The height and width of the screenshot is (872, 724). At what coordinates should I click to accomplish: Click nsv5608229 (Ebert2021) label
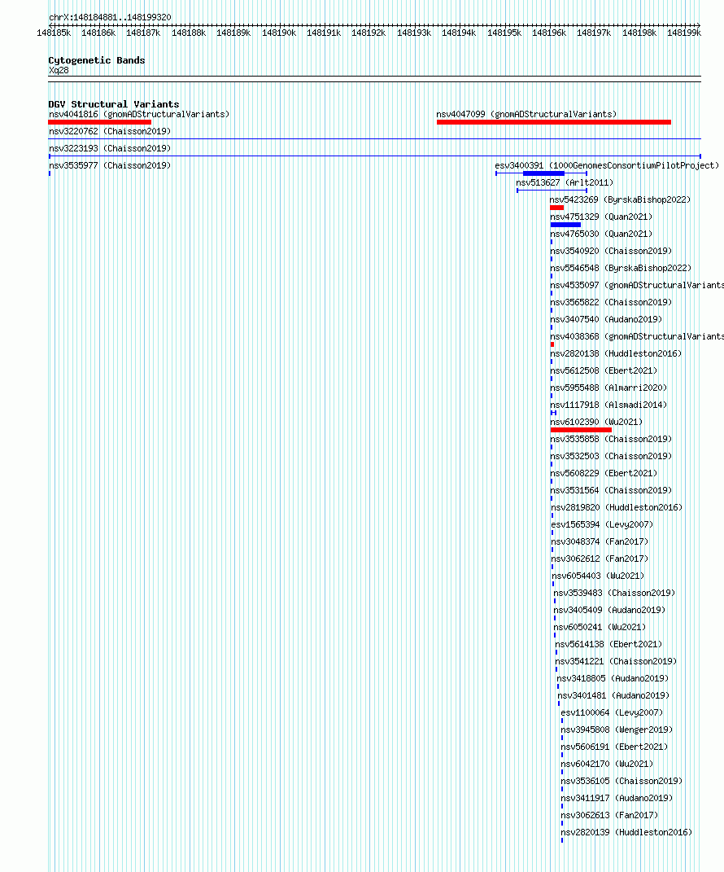[604, 473]
